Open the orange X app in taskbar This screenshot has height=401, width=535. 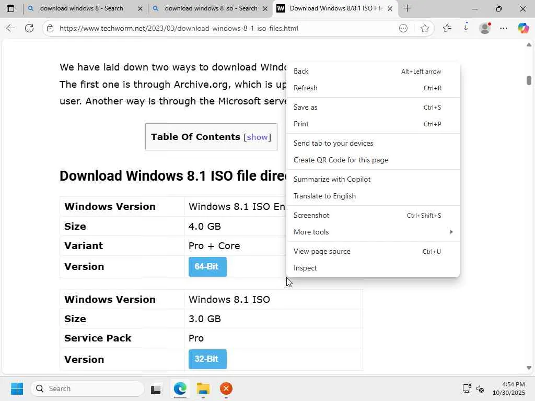[226, 388]
